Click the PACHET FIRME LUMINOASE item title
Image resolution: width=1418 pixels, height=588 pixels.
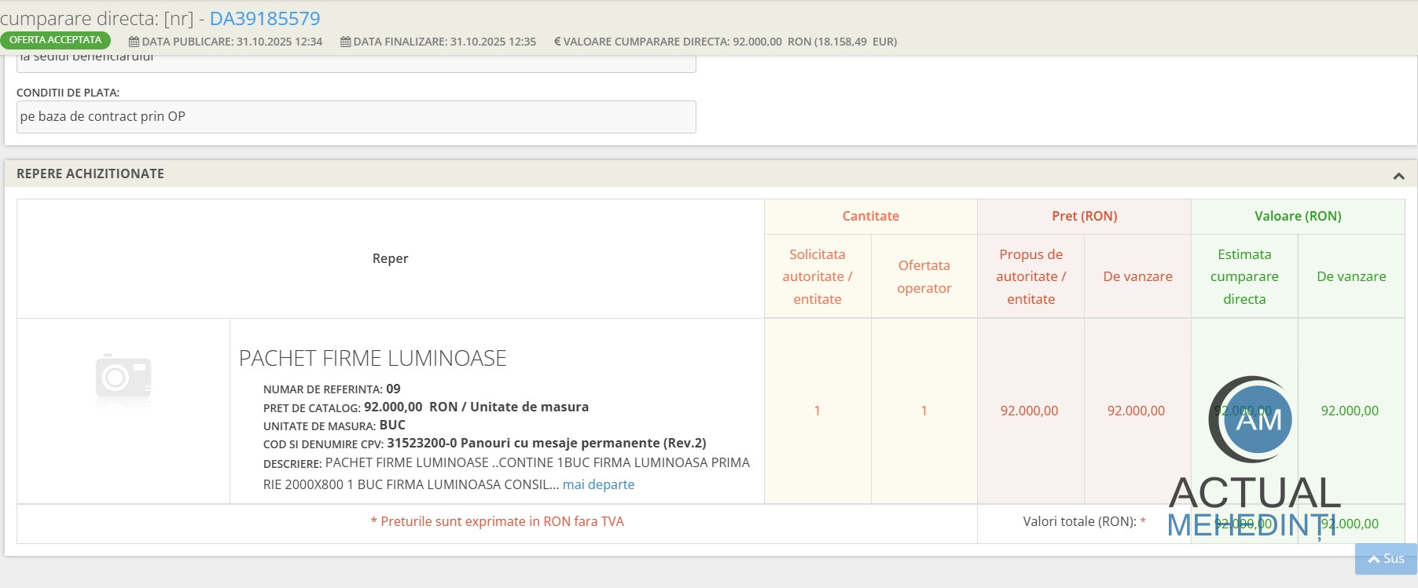tap(373, 358)
